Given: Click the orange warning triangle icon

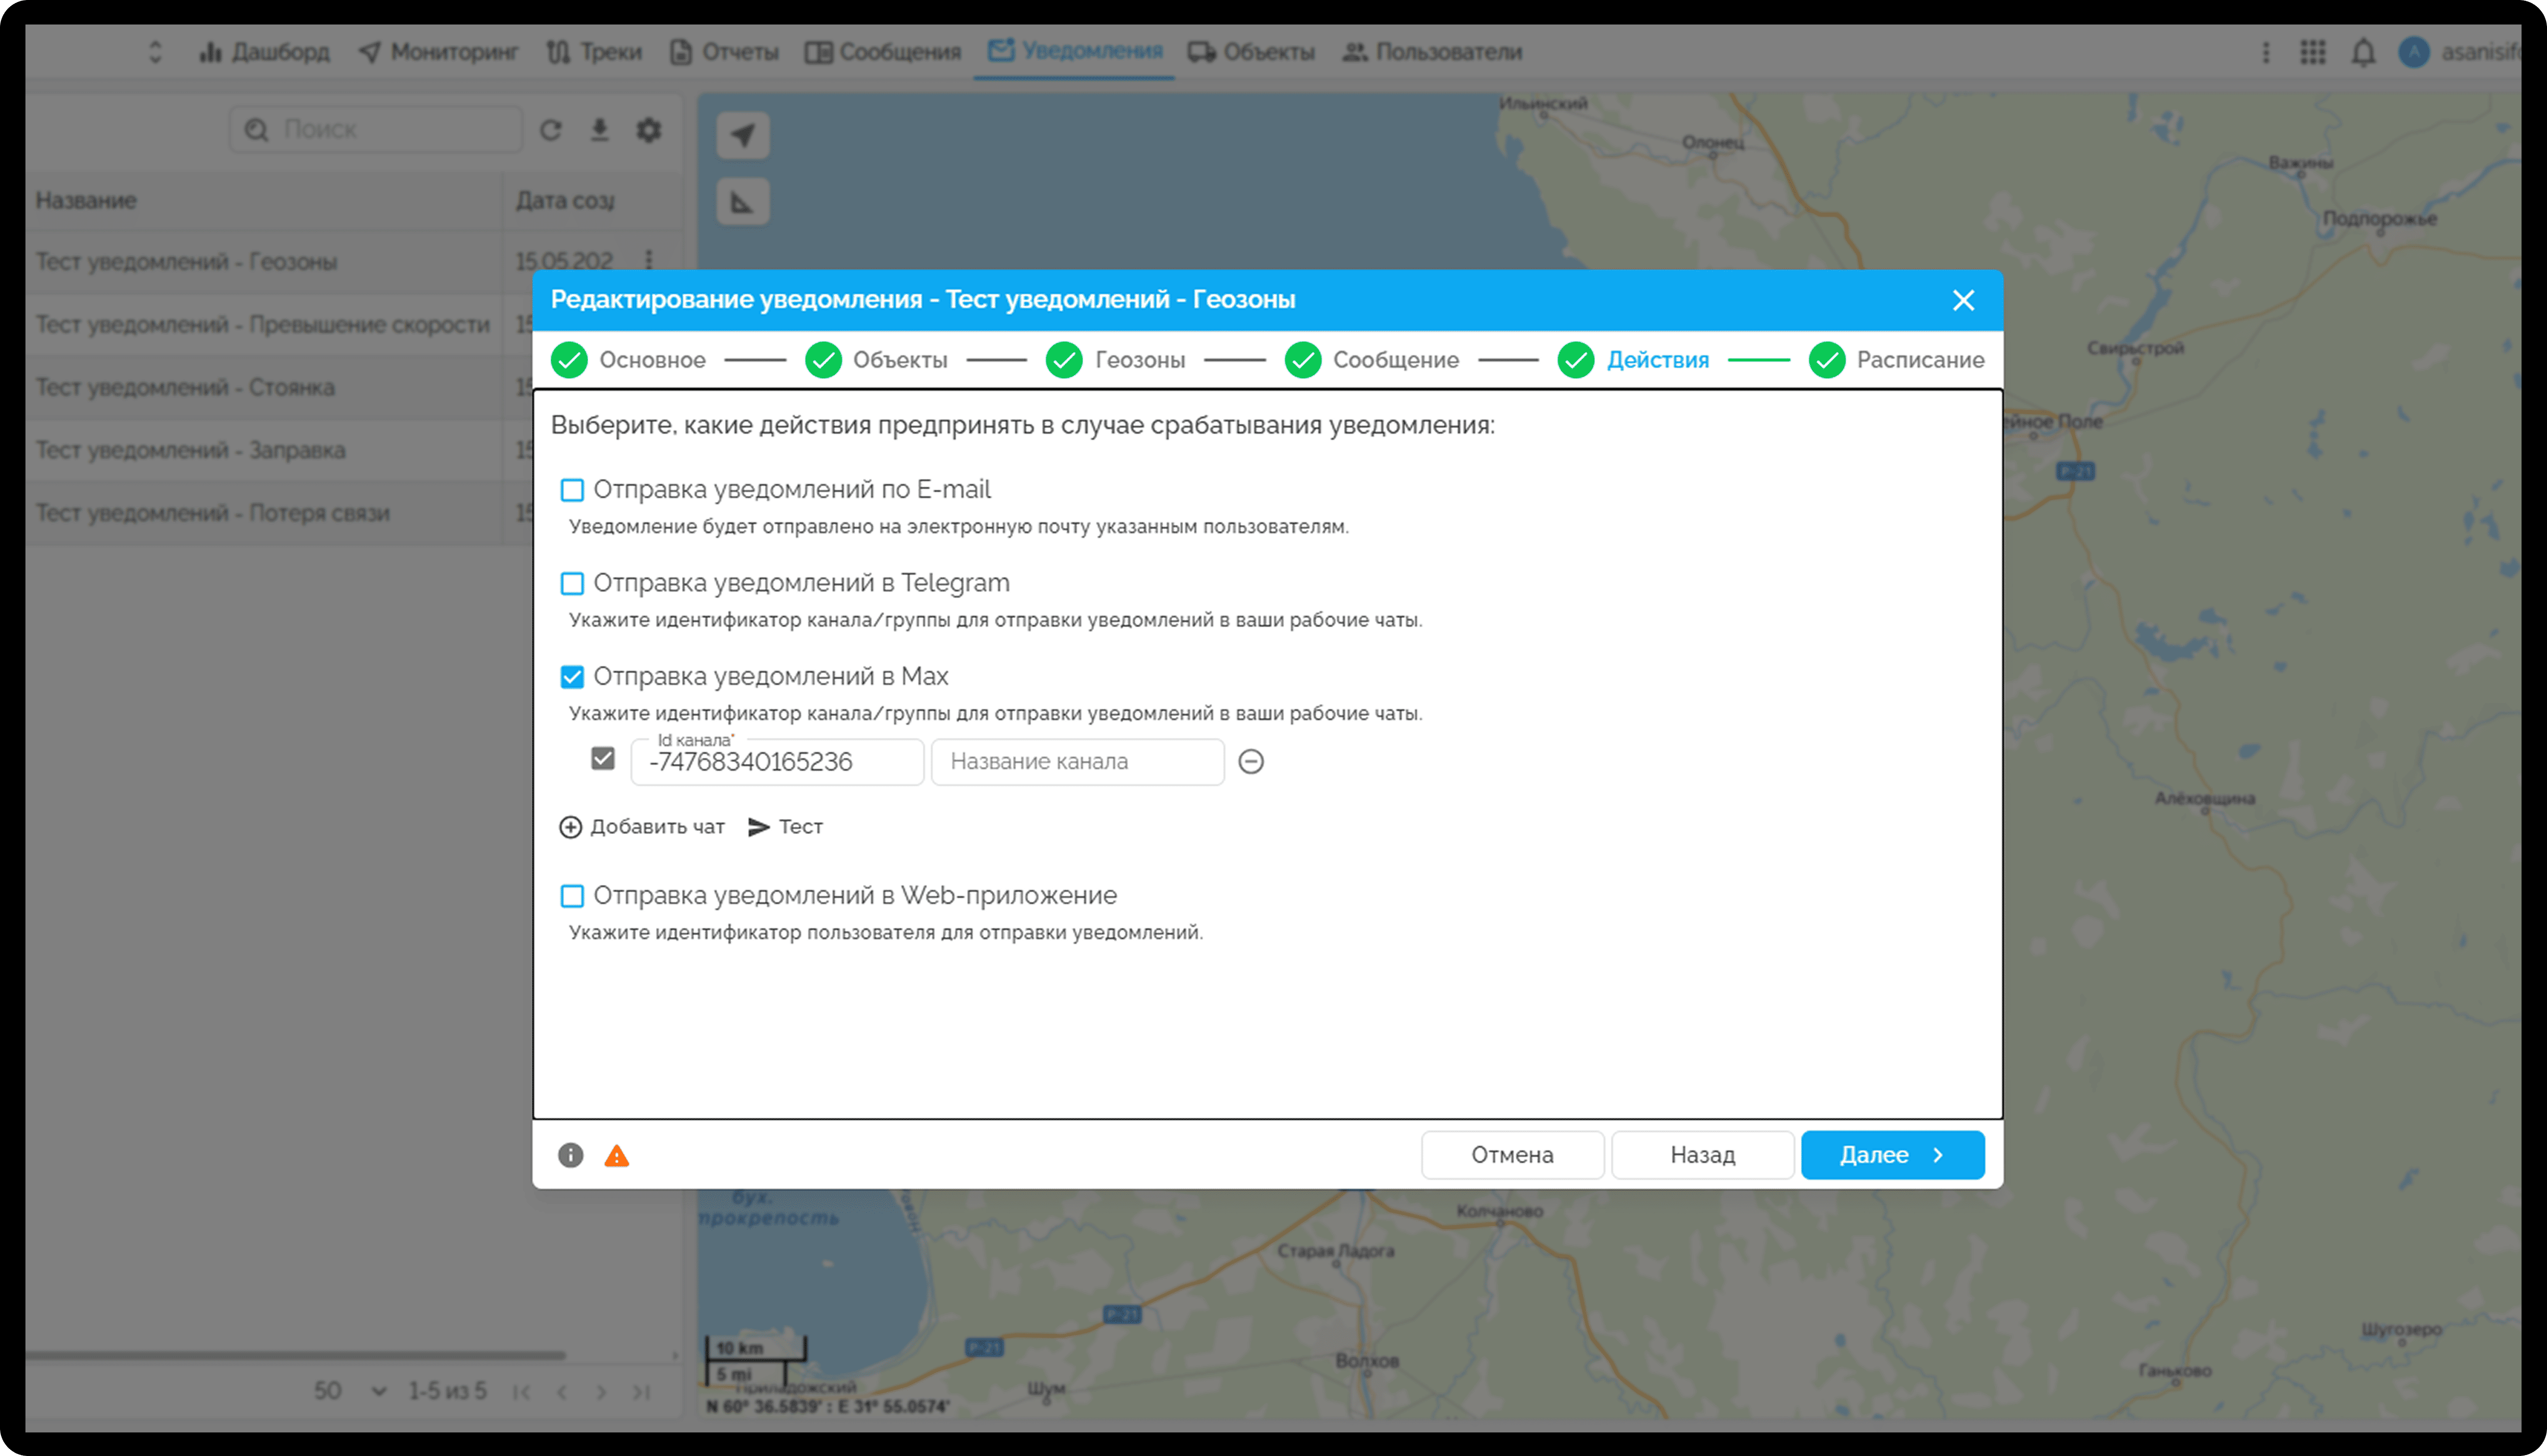Looking at the screenshot, I should pos(617,1156).
